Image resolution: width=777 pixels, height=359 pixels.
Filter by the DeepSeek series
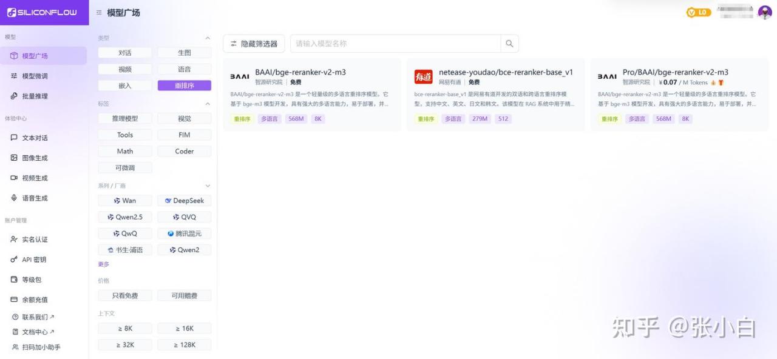tap(185, 201)
